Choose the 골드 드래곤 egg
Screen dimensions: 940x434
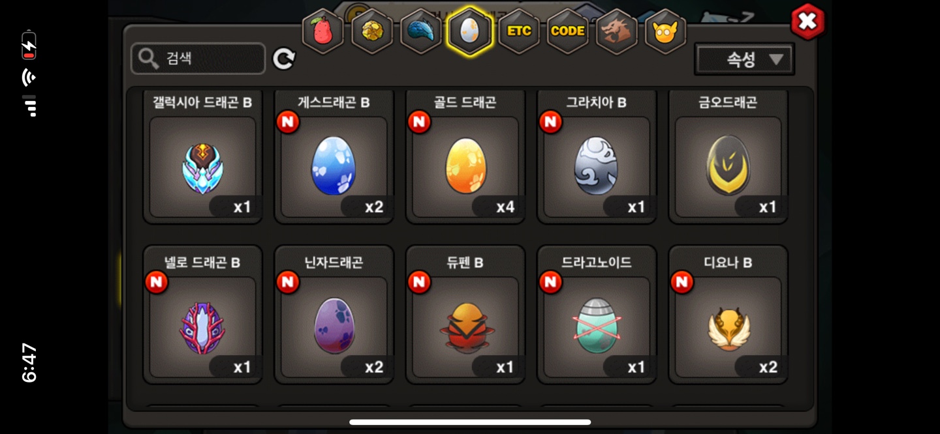click(465, 157)
